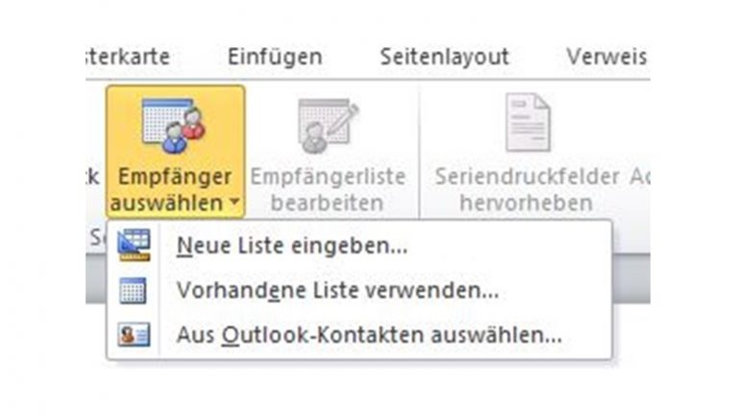Viewport: 738px width, 415px height.
Task: Click the Vorhandene Liste verwenden grid icon
Action: (133, 290)
